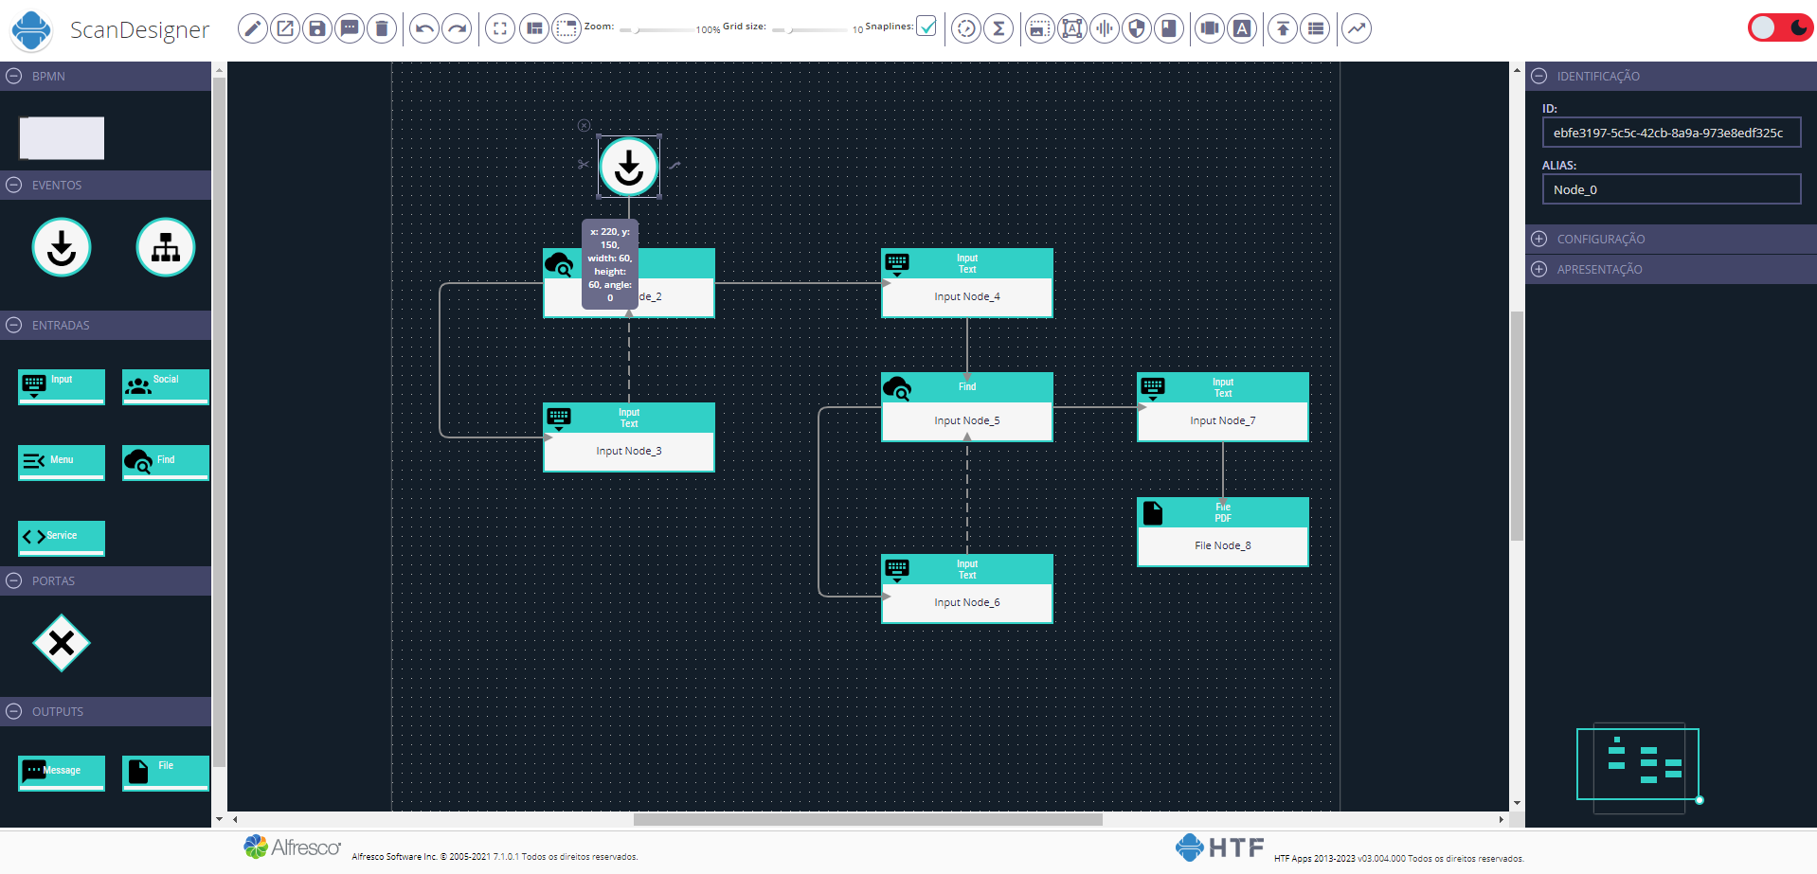
Task: Collapse the EVENTOS palette section
Action: tap(14, 185)
